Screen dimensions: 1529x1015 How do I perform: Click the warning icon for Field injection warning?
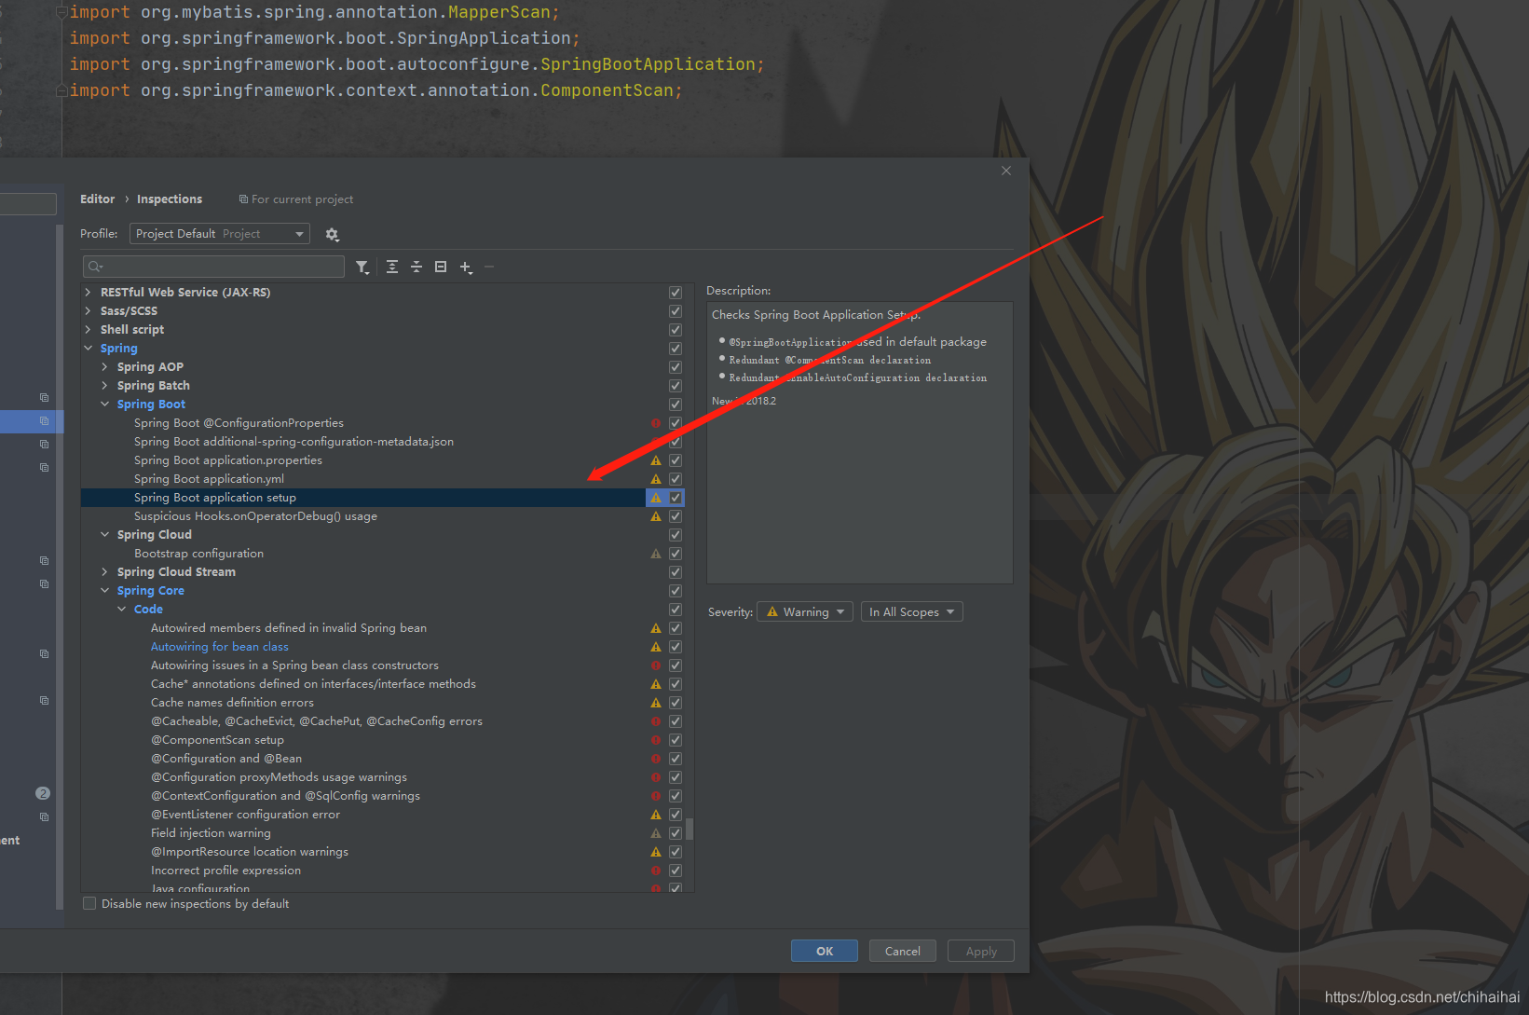tap(656, 833)
